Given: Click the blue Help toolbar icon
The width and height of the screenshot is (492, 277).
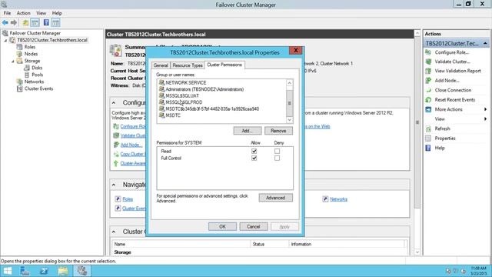Looking at the screenshot, I should 46,22.
